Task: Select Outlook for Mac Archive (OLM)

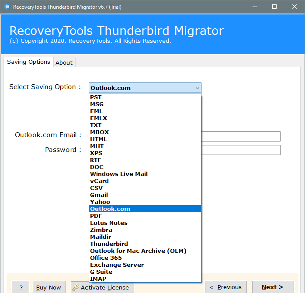Action: (x=145, y=251)
